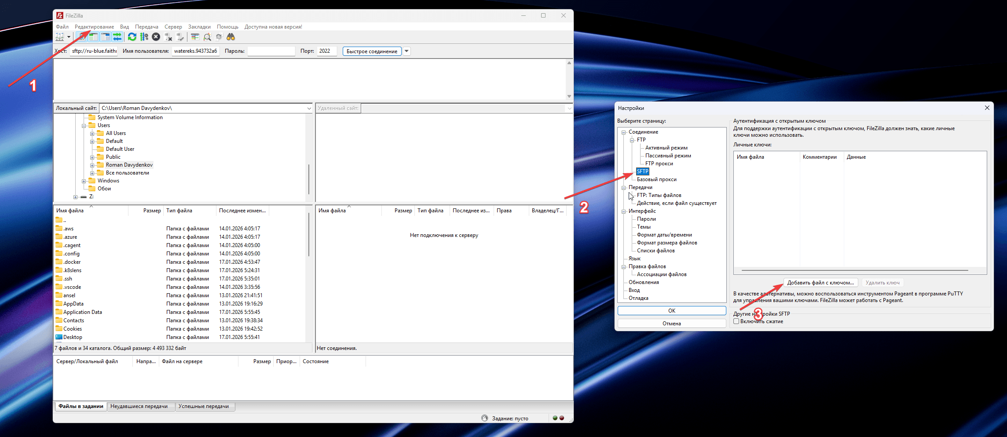Select 'Пассивный режим' in settings tree
Image resolution: width=1007 pixels, height=437 pixels.
(668, 156)
